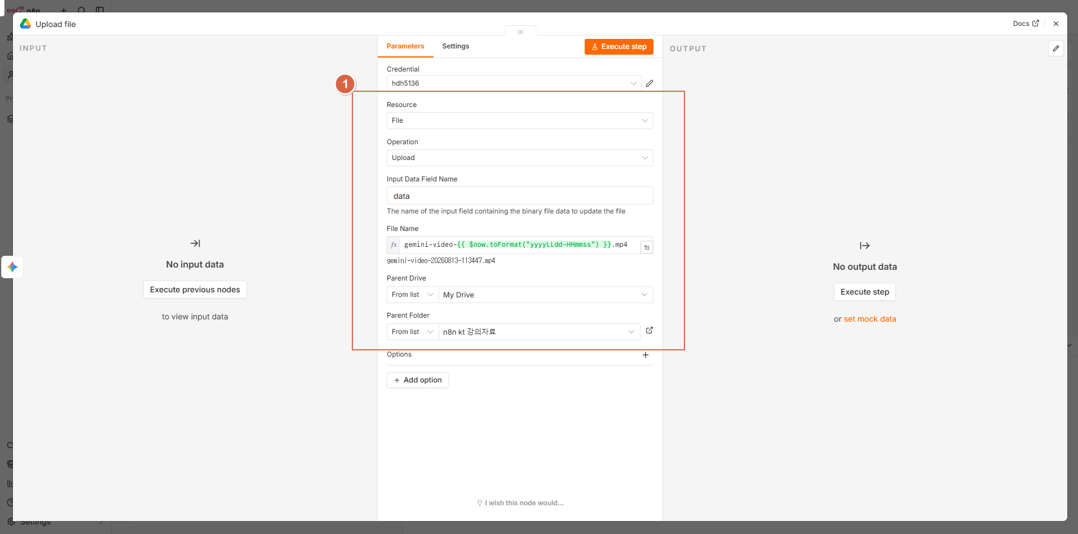The width and height of the screenshot is (1078, 534).
Task: Close the Upload file node panel
Action: (x=1056, y=24)
